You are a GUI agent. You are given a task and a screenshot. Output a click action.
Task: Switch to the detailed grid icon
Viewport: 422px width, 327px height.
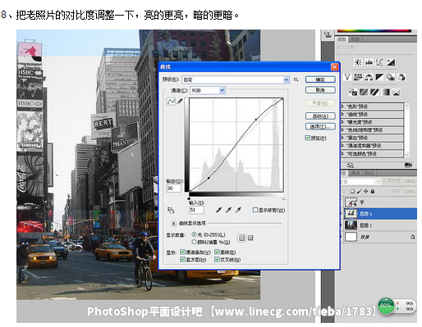click(x=250, y=238)
